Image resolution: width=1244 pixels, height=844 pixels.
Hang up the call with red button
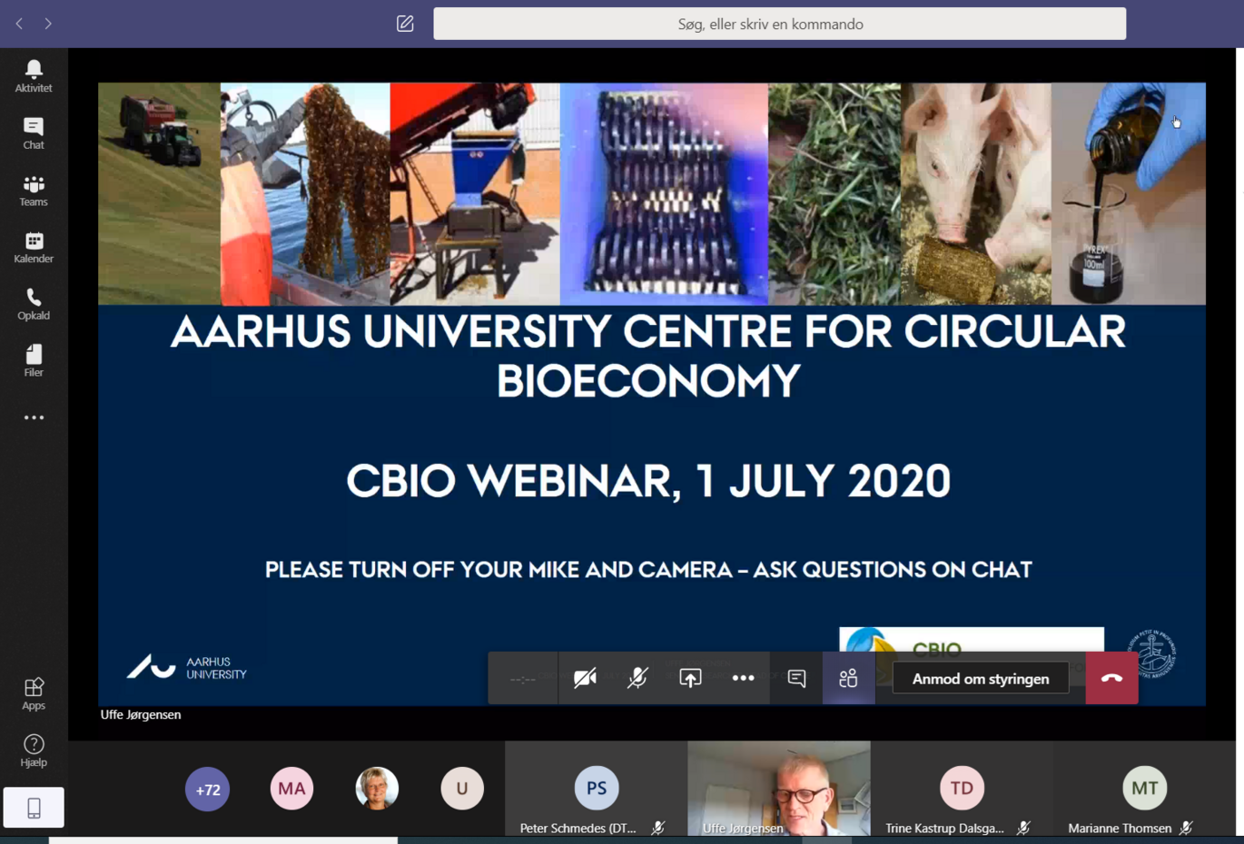pos(1111,678)
